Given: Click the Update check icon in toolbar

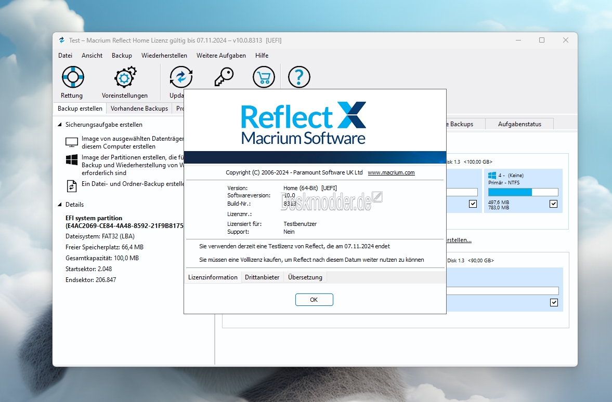Looking at the screenshot, I should tap(181, 77).
